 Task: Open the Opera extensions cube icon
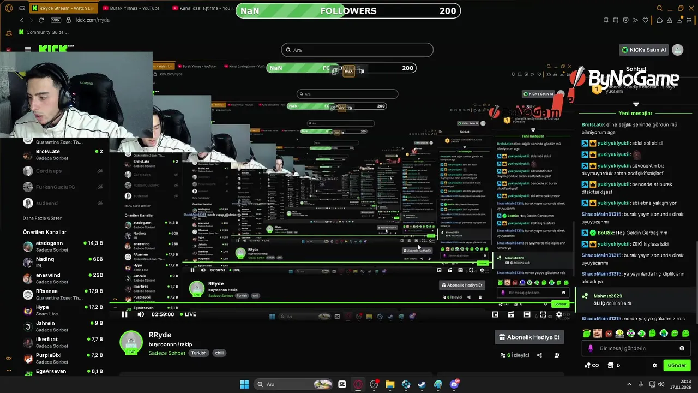click(659, 20)
